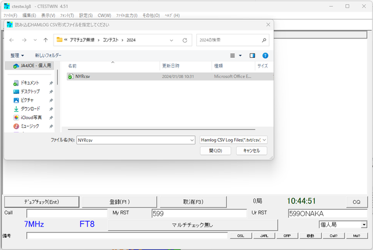This screenshot has height=250, width=373.
Task: Change the file view layout icon
Action: pos(233,55)
